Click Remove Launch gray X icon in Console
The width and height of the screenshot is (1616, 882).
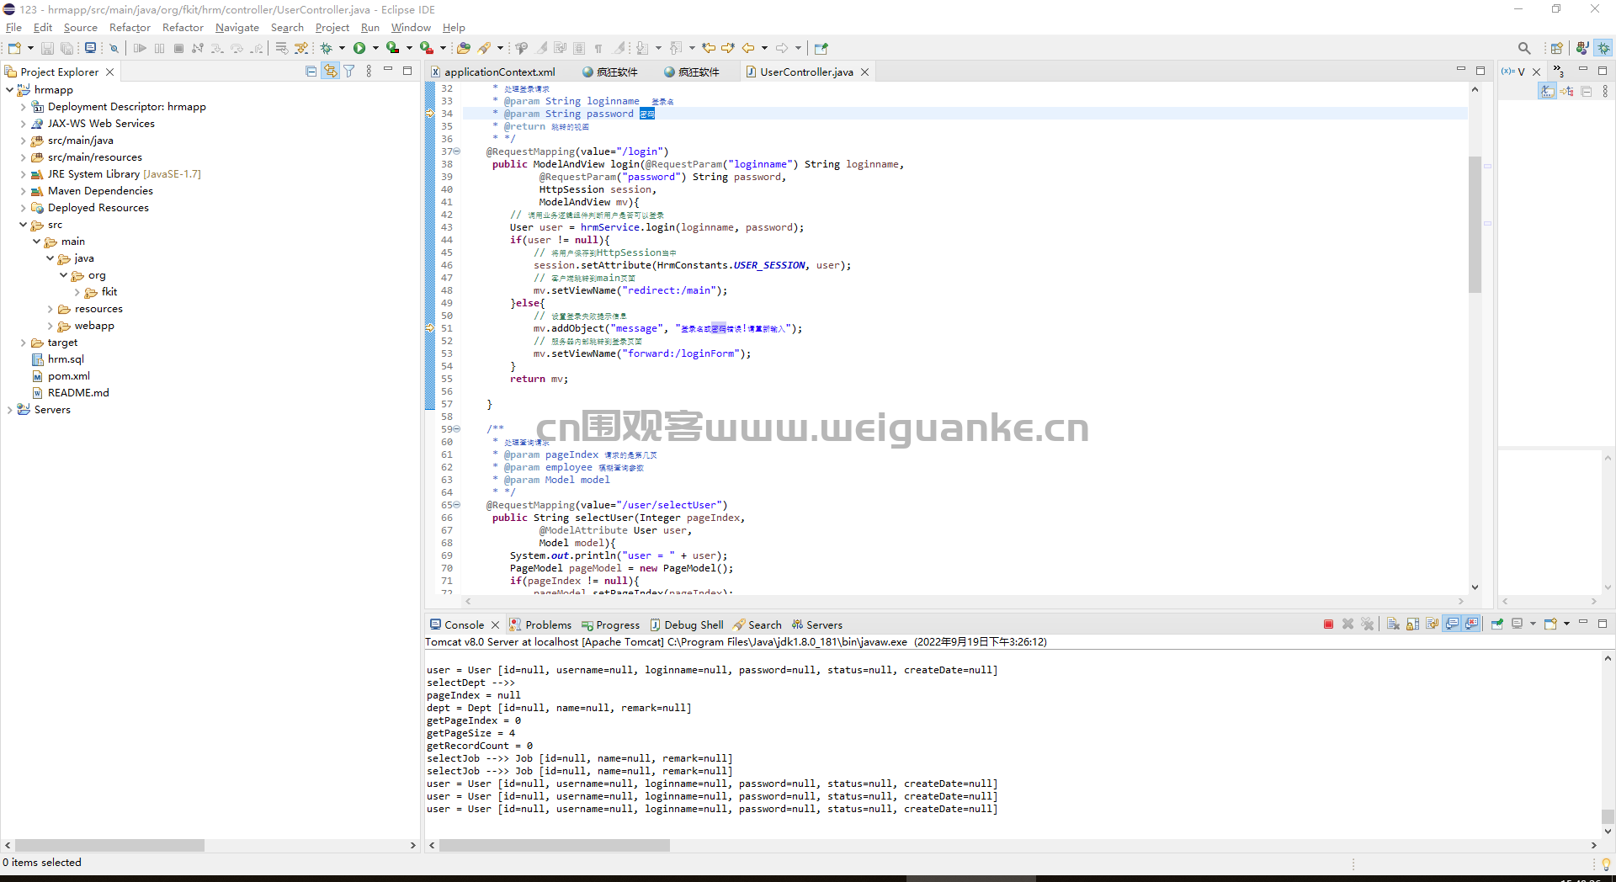(1348, 624)
